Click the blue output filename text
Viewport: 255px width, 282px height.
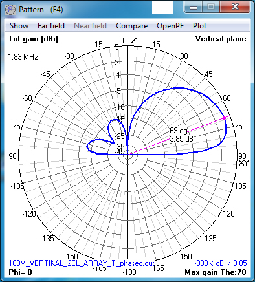(x=82, y=263)
